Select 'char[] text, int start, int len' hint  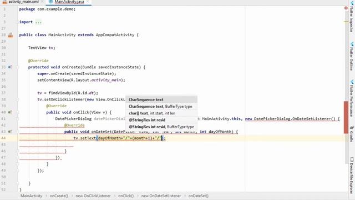pos(161,113)
